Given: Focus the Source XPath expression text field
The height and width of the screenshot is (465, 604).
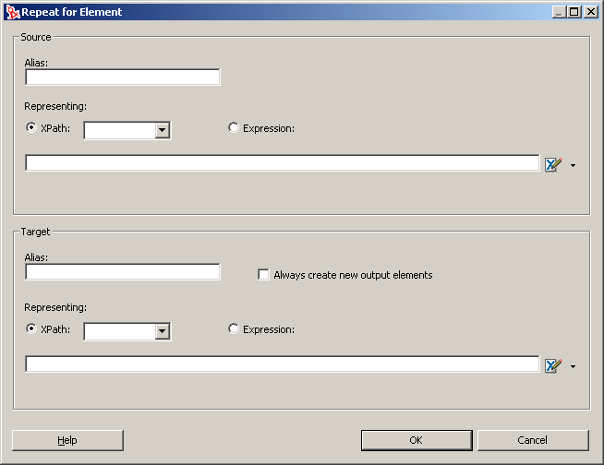Looking at the screenshot, I should pos(283,162).
